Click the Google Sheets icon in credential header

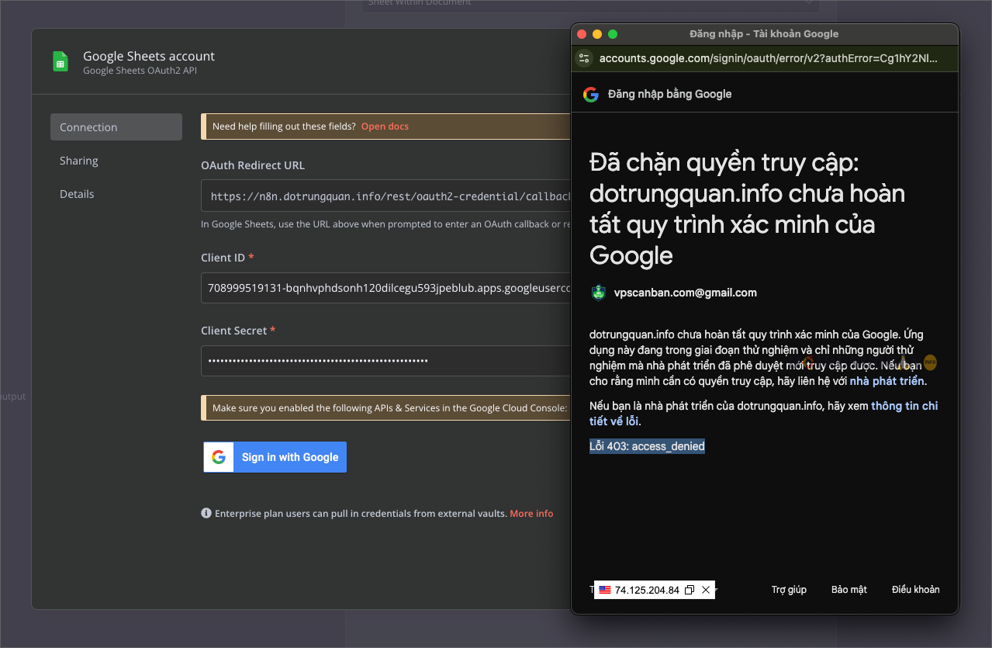pyautogui.click(x=60, y=61)
